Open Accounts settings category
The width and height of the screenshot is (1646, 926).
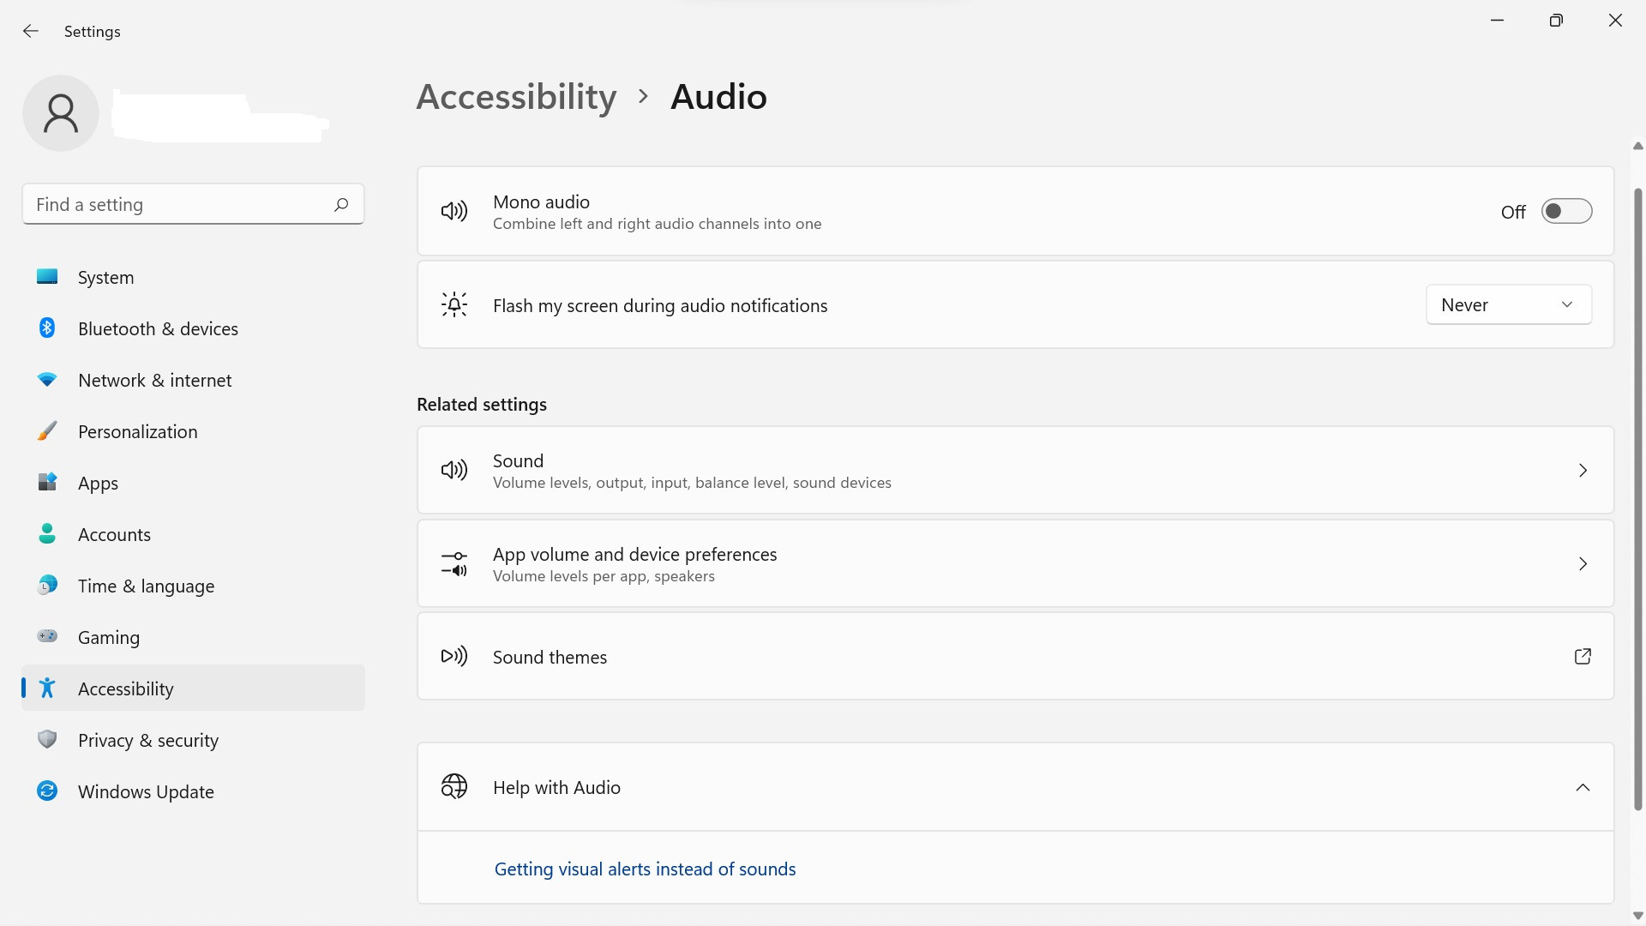point(193,534)
